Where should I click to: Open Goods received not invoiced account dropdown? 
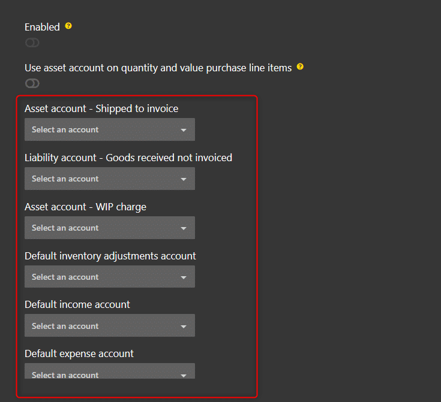[x=109, y=179]
